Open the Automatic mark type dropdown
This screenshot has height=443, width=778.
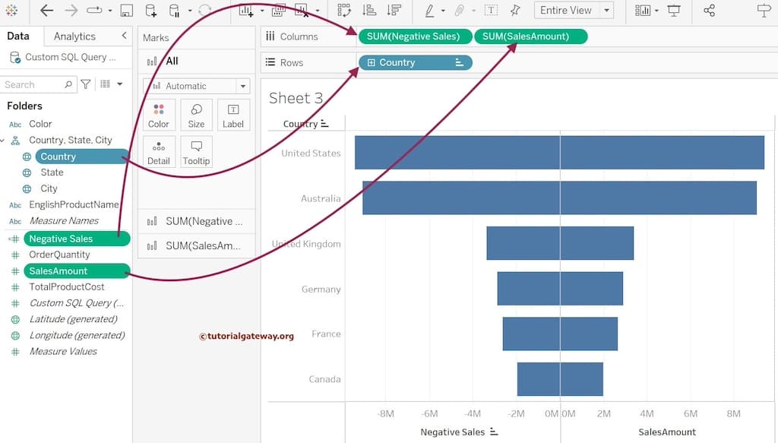tap(243, 86)
